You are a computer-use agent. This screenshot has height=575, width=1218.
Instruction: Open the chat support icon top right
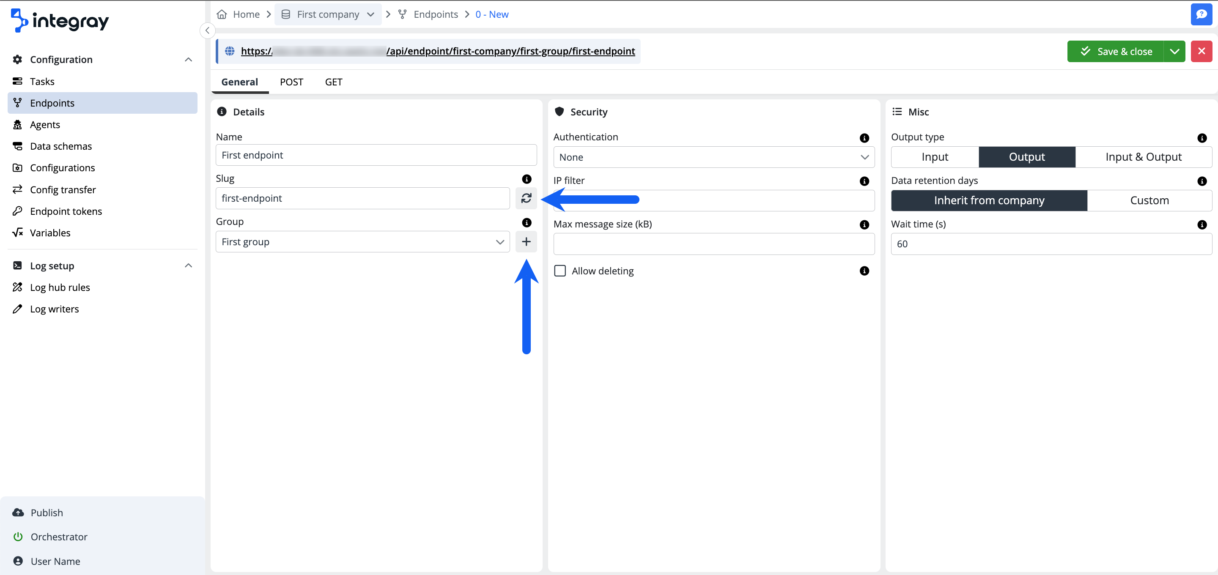tap(1202, 14)
